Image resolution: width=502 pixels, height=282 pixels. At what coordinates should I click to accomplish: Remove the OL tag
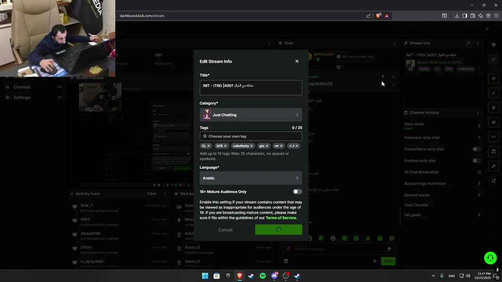pyautogui.click(x=209, y=146)
